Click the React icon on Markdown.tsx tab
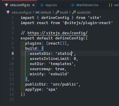The image size is (119, 106). pyautogui.click(x=73, y=5)
